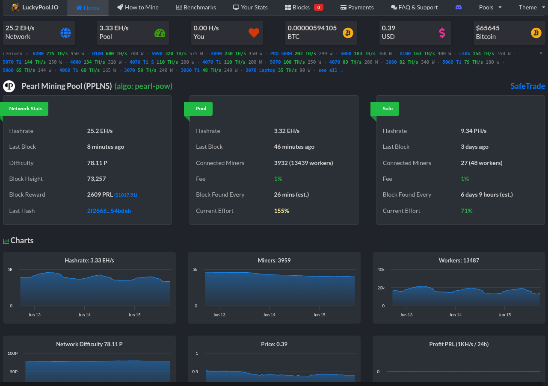The width and height of the screenshot is (548, 386).
Task: Click the globe icon on Network card
Action: point(65,33)
